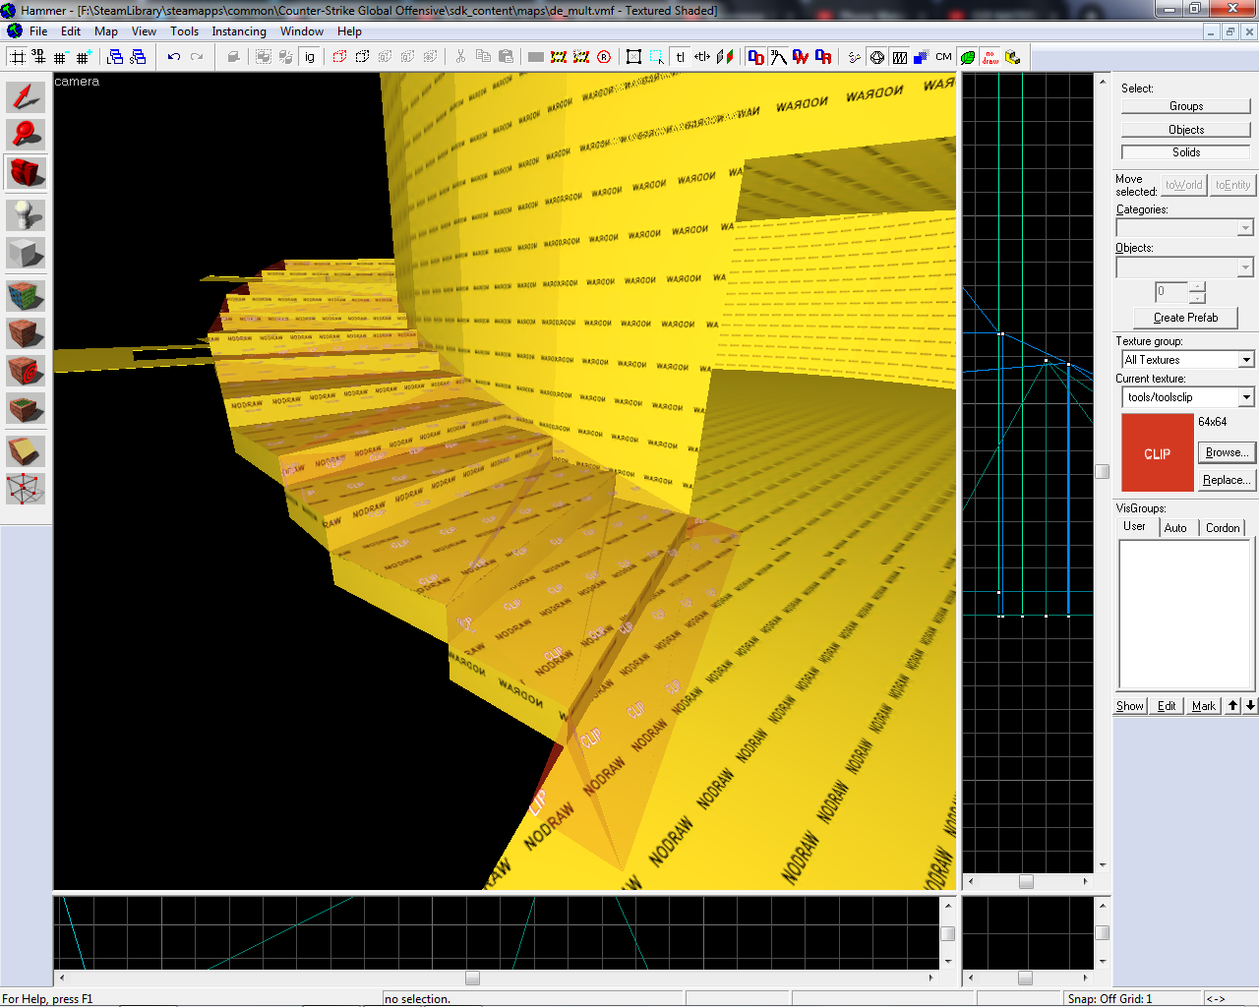Toggle the CM toolbar button
Viewport: 1259px width, 1007px height.
coord(943,57)
